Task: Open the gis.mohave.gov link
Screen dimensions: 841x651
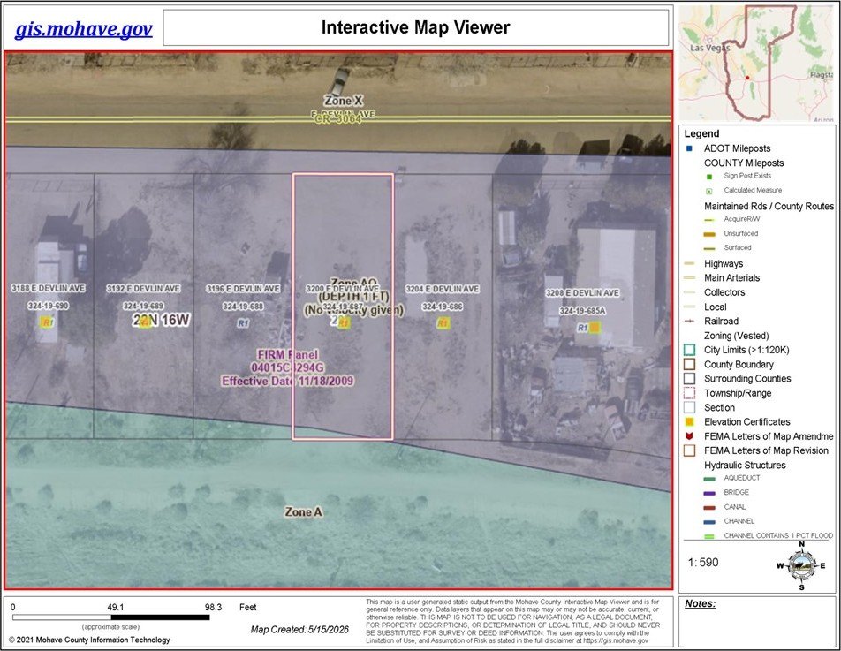Action: [x=84, y=28]
